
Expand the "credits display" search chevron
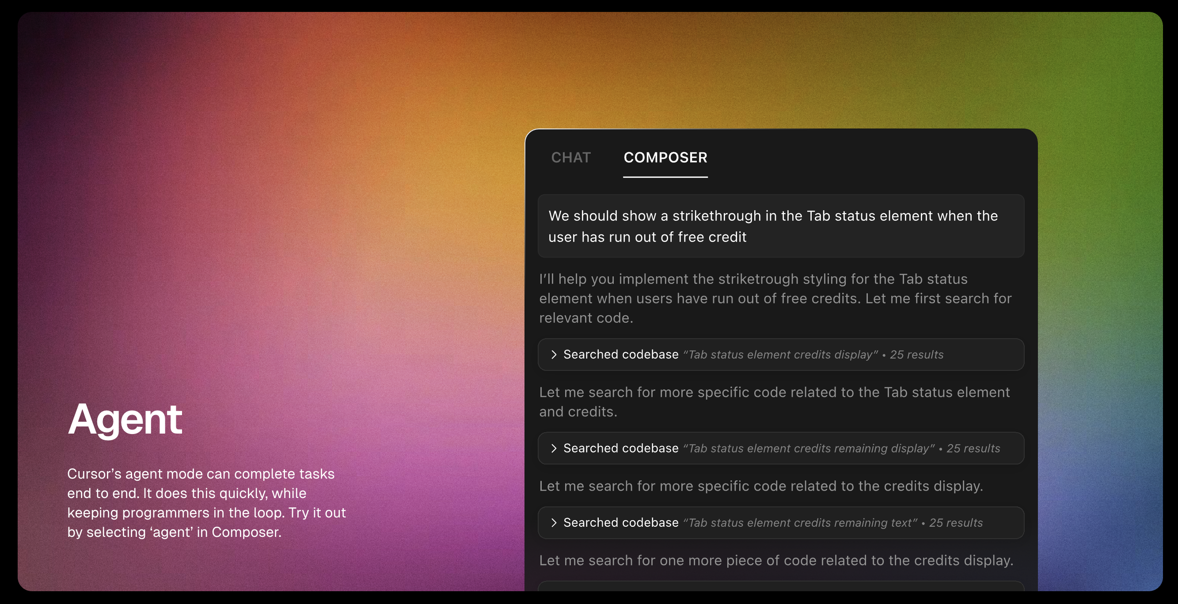pos(553,355)
